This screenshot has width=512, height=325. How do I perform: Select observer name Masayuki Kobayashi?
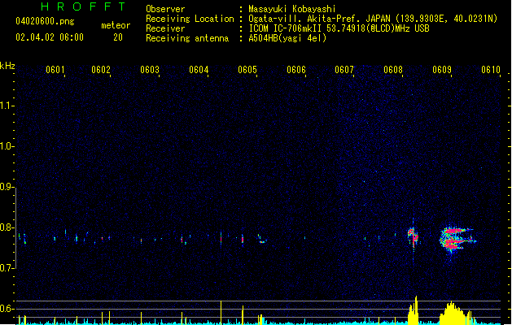[x=292, y=9]
